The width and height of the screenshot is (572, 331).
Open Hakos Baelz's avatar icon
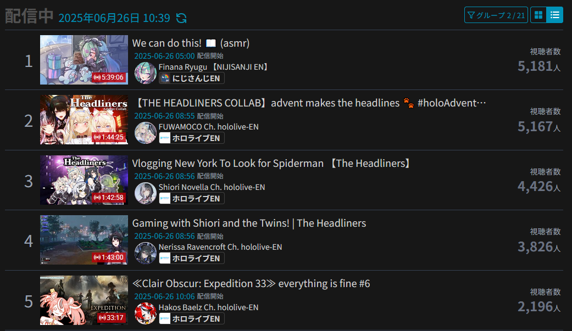pos(146,313)
